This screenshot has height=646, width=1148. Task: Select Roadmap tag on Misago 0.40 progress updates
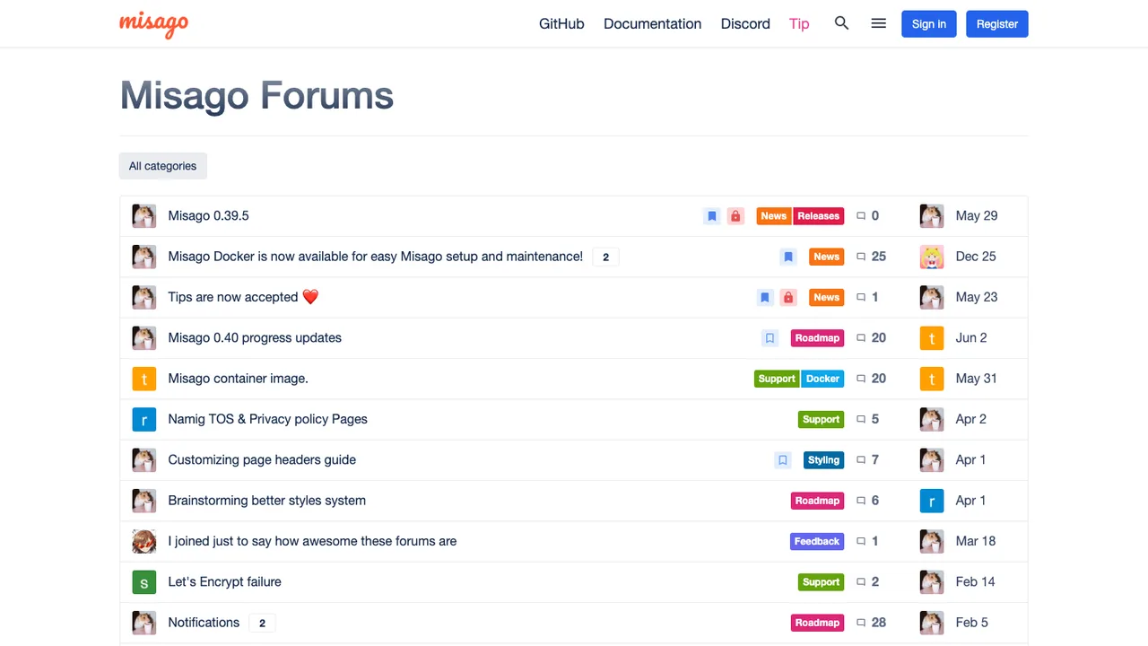point(817,338)
